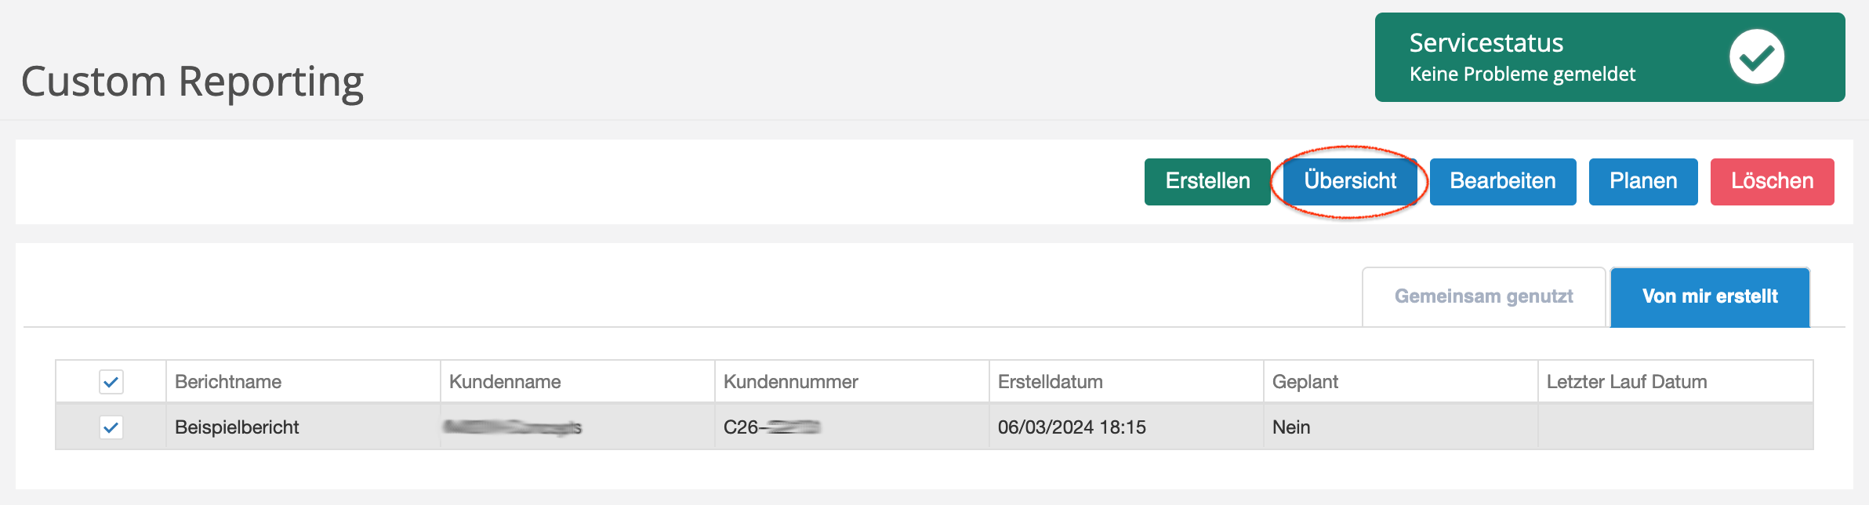Image resolution: width=1869 pixels, height=505 pixels.
Task: Click the Bearbeiten button
Action: (x=1502, y=181)
